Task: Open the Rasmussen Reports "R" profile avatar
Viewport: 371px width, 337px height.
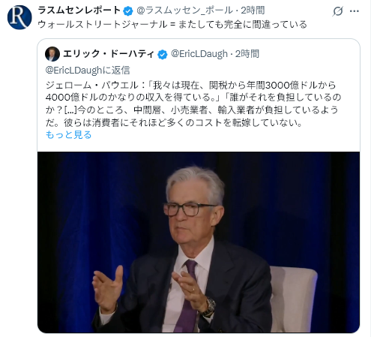Action: coord(19,17)
